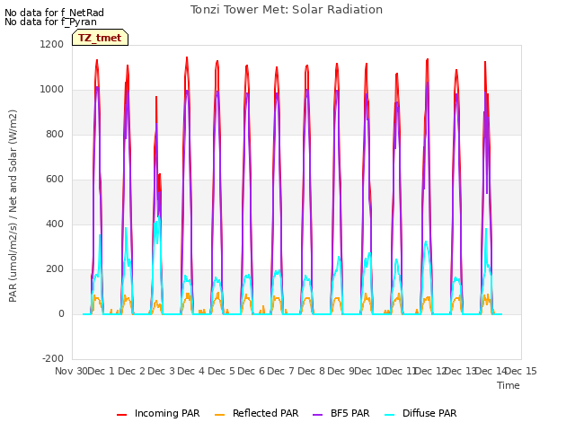Viewport: 575px width, 431px height.
Task: Click the Dec 9 x-axis date label
Action: pyautogui.click(x=341, y=371)
